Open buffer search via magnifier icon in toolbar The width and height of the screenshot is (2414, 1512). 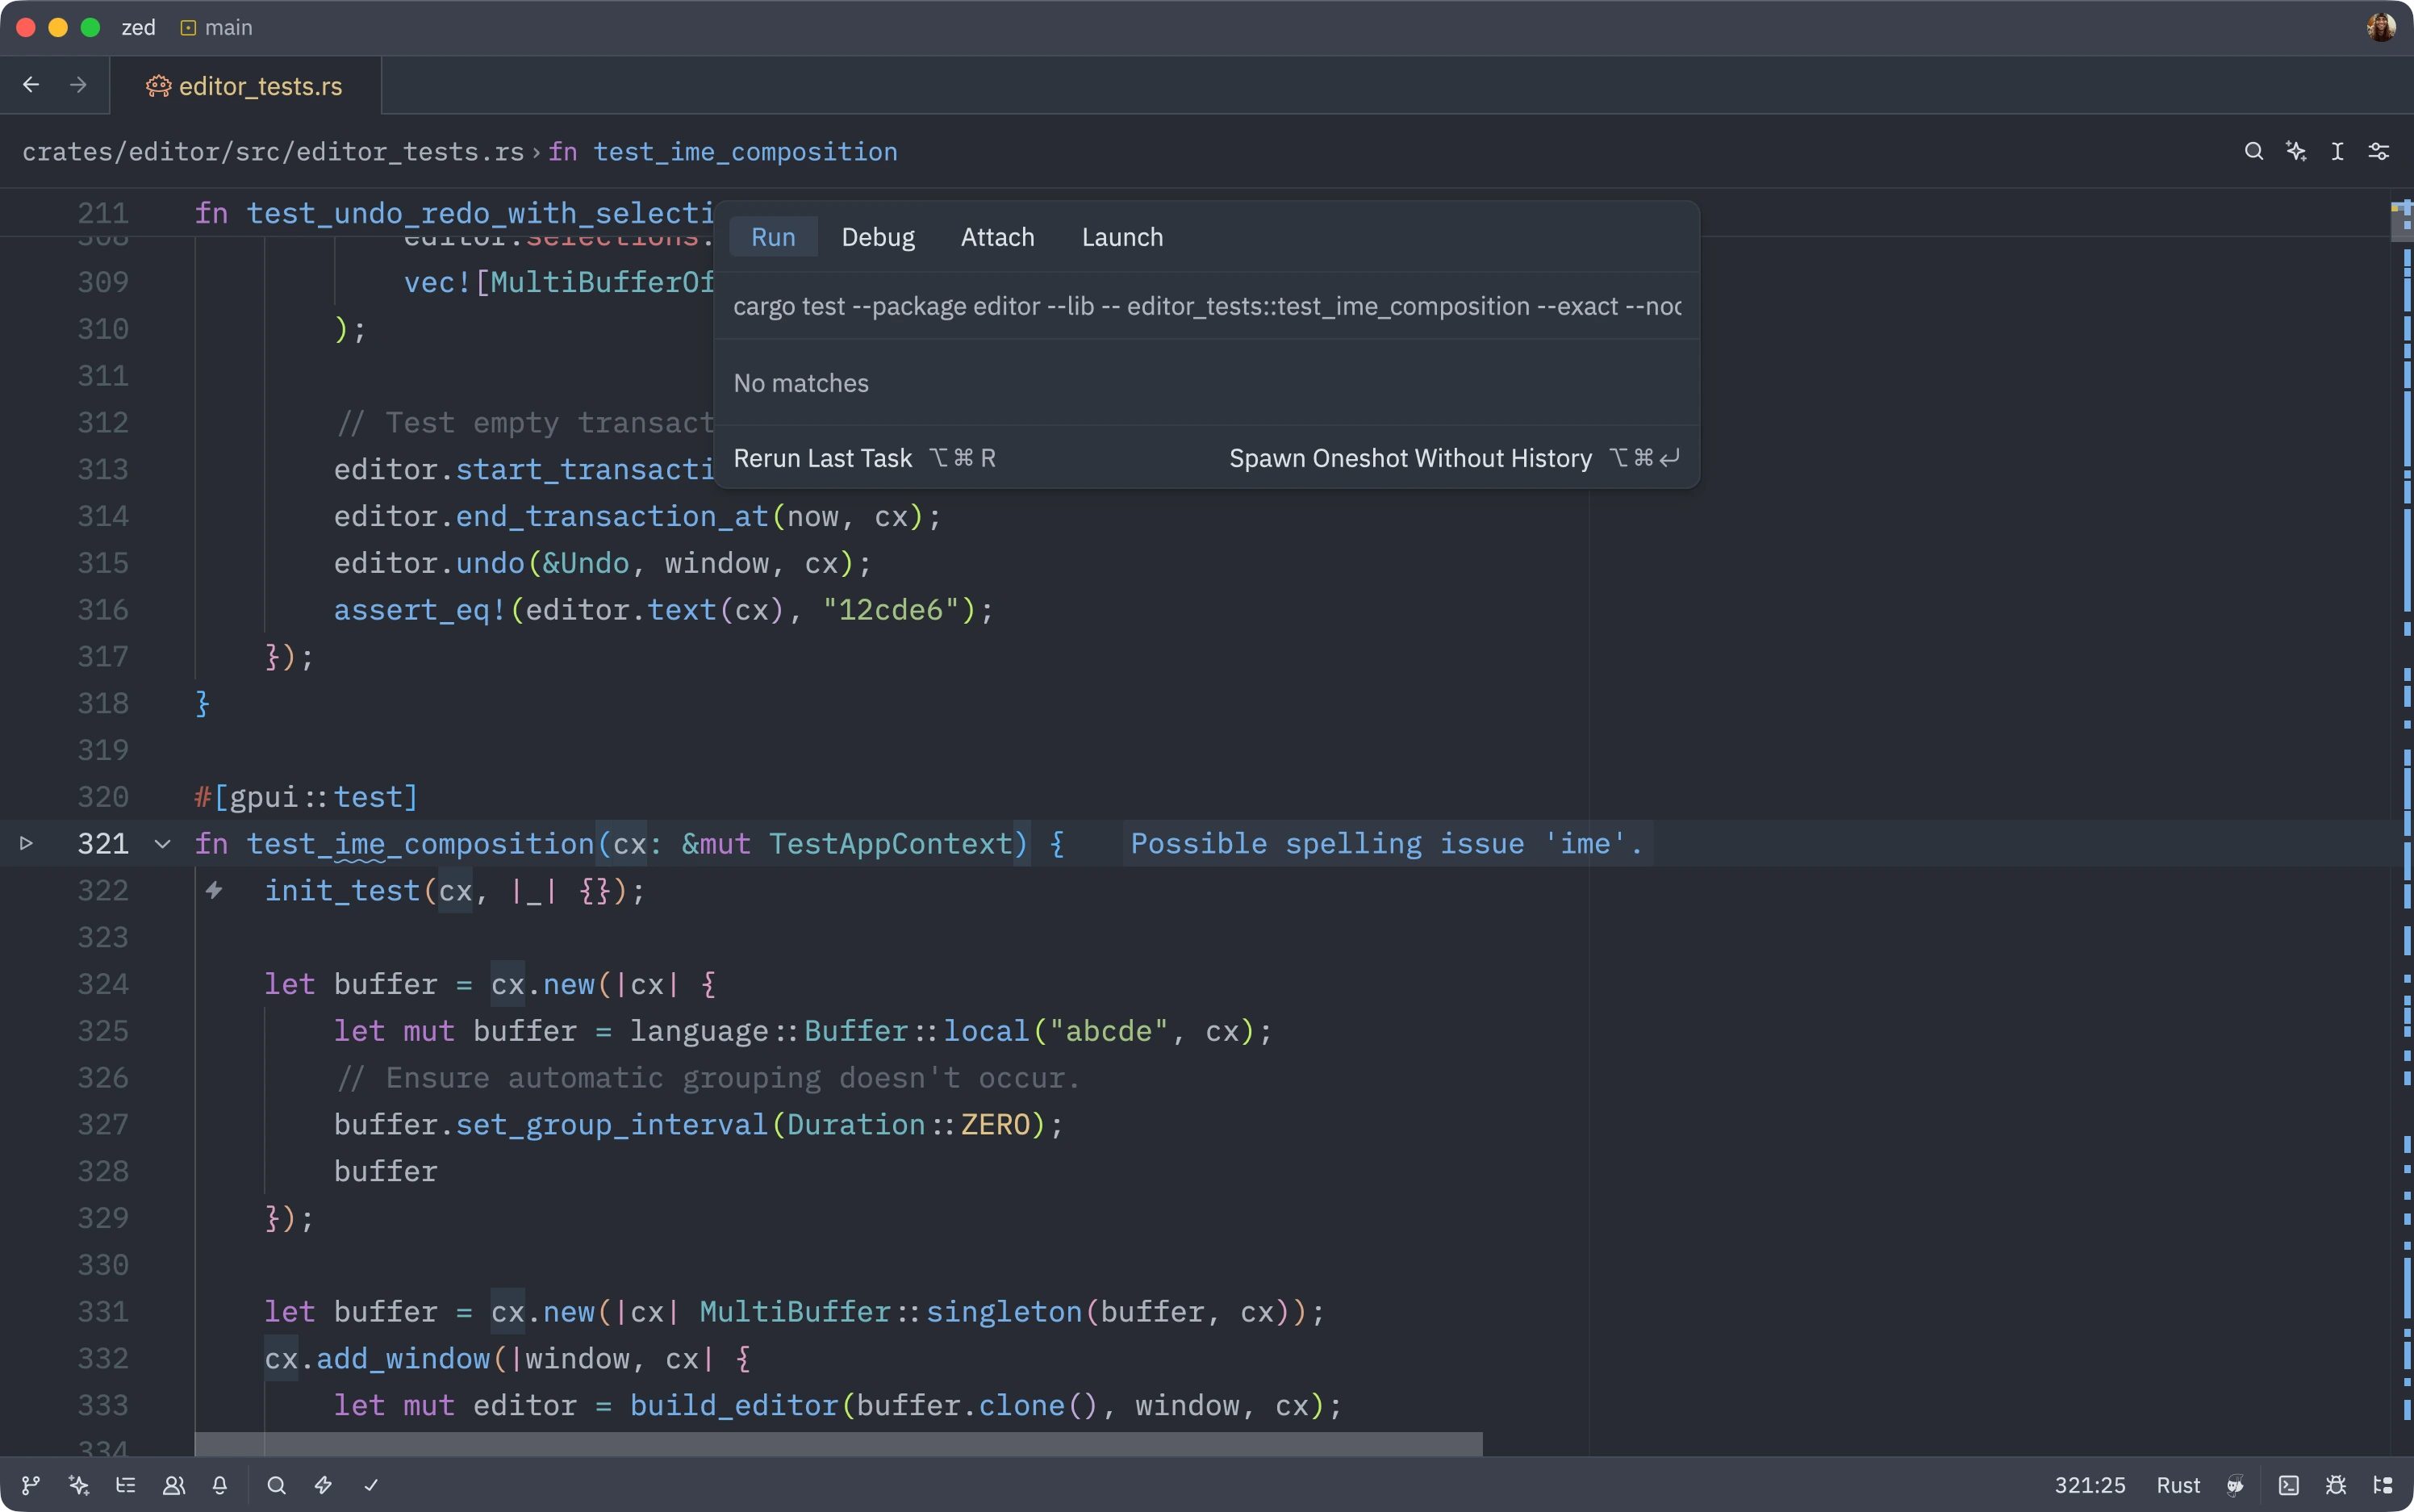point(2255,151)
